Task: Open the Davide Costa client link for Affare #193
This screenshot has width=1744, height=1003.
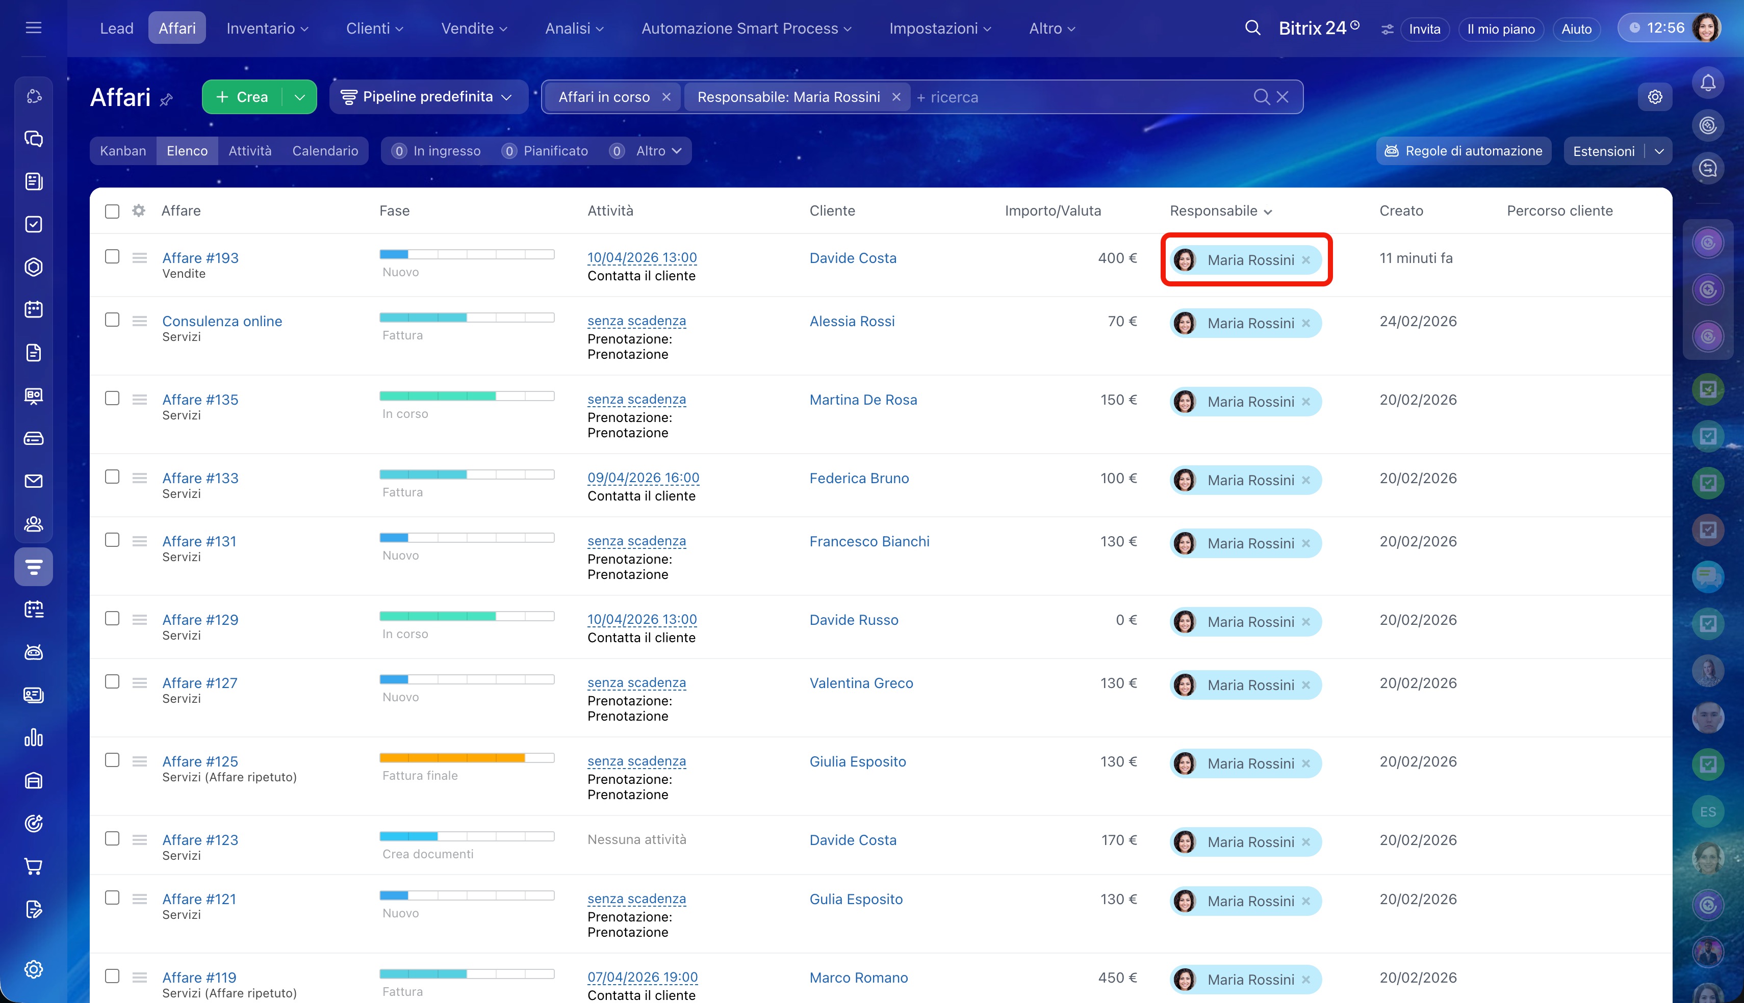Action: pos(852,258)
